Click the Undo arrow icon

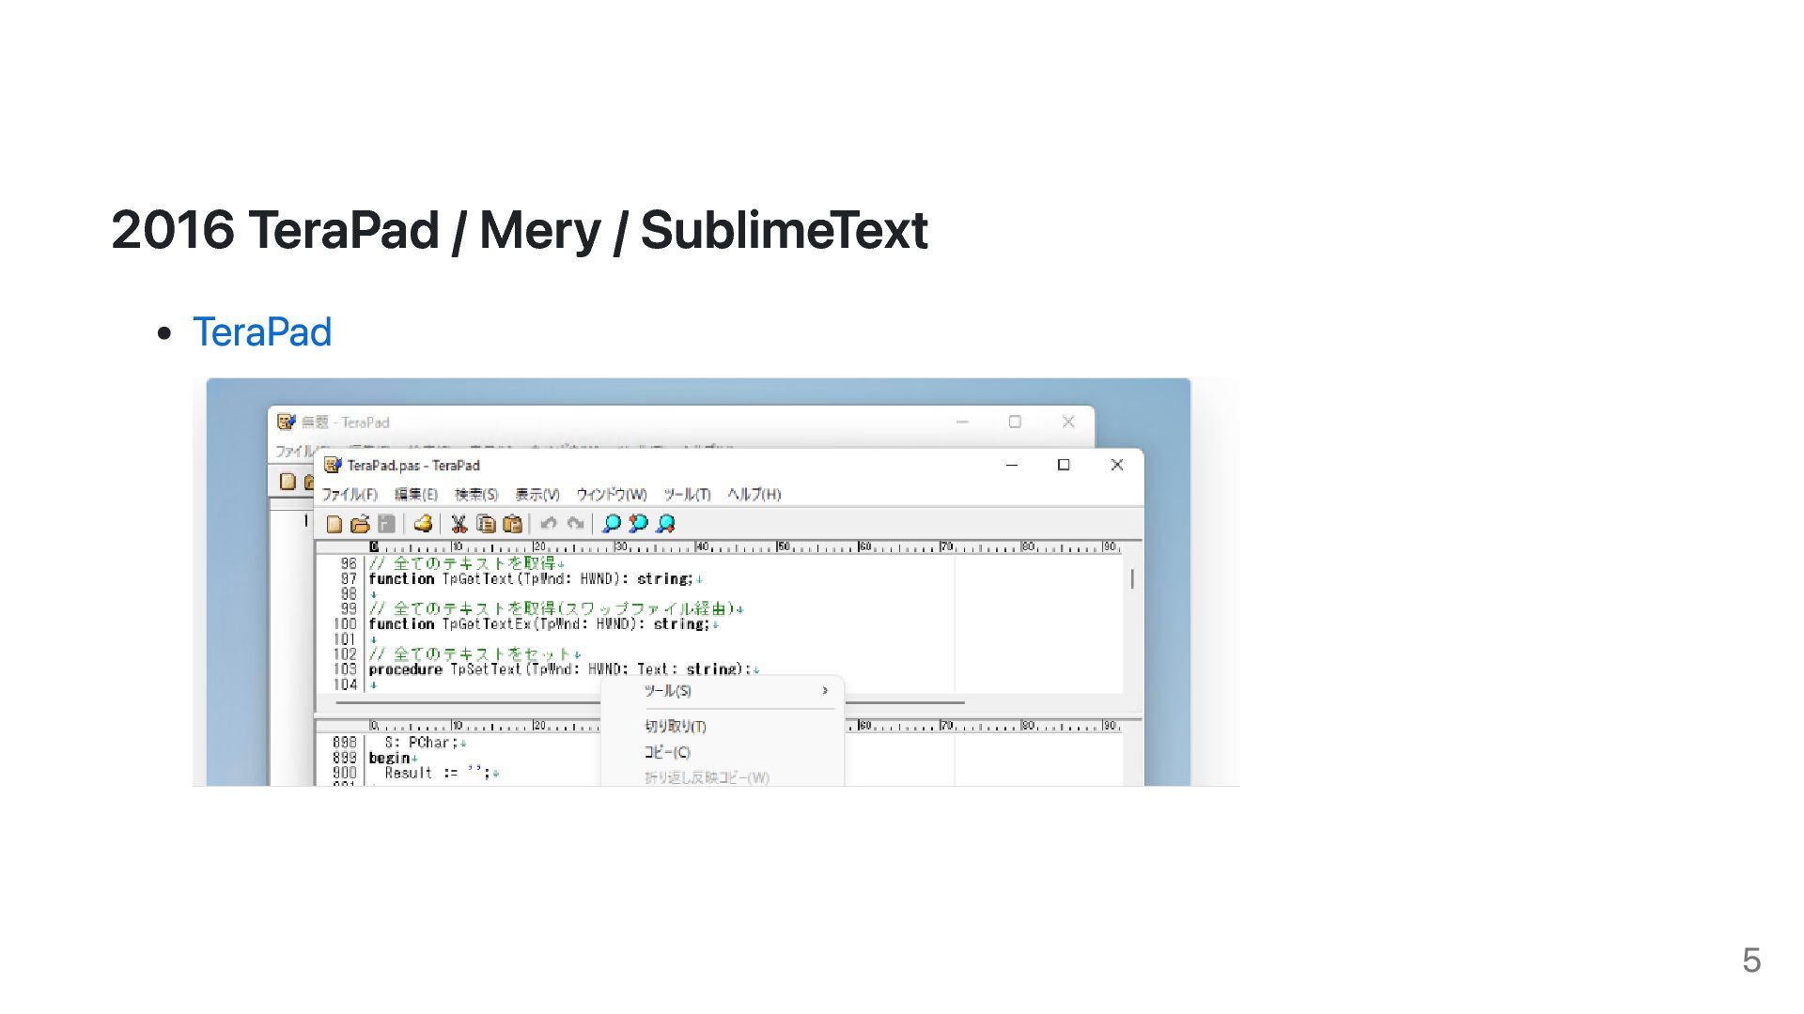click(549, 524)
